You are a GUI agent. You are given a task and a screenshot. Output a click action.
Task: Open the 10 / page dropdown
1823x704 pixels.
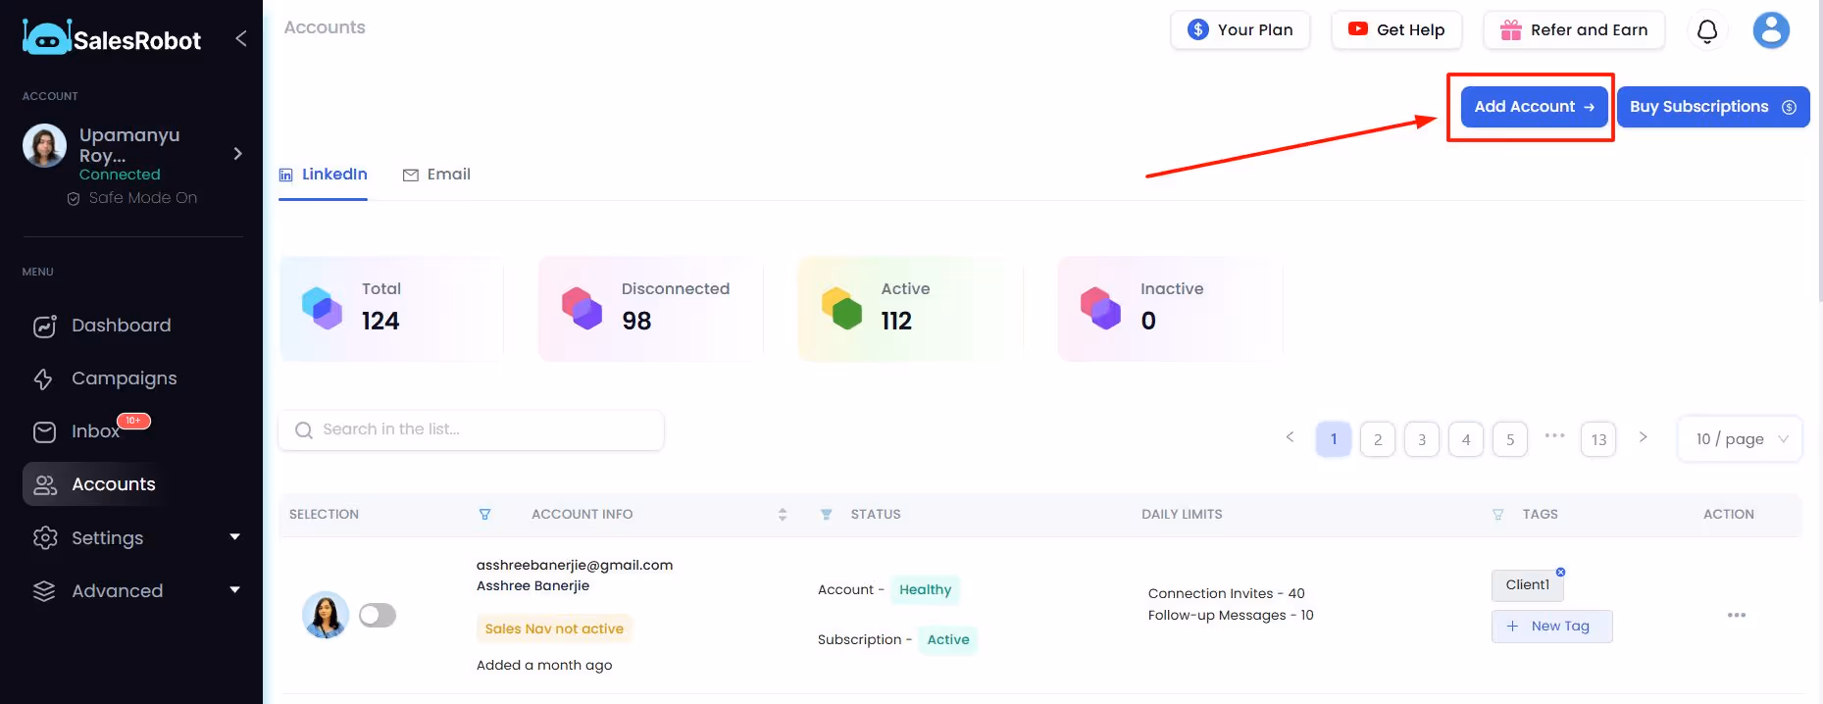point(1741,439)
